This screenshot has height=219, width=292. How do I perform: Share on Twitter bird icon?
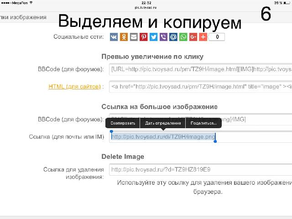(x=153, y=37)
